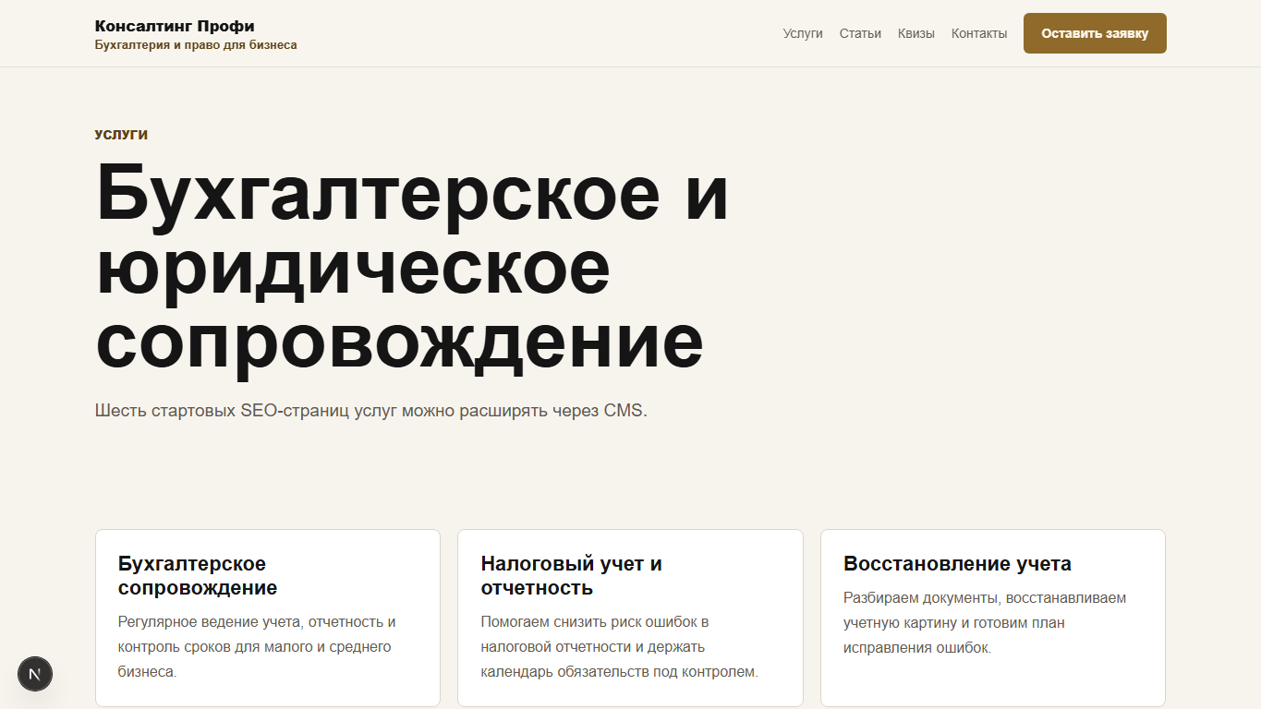Click description starting Разбираем документы

(985, 622)
